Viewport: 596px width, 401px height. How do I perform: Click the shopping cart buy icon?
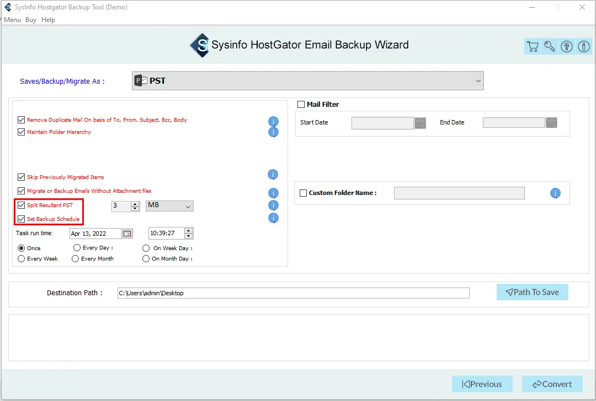pyautogui.click(x=533, y=47)
